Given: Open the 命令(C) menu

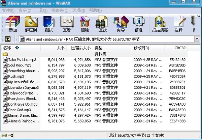Looking at the screenshot, I should pos(25,10).
